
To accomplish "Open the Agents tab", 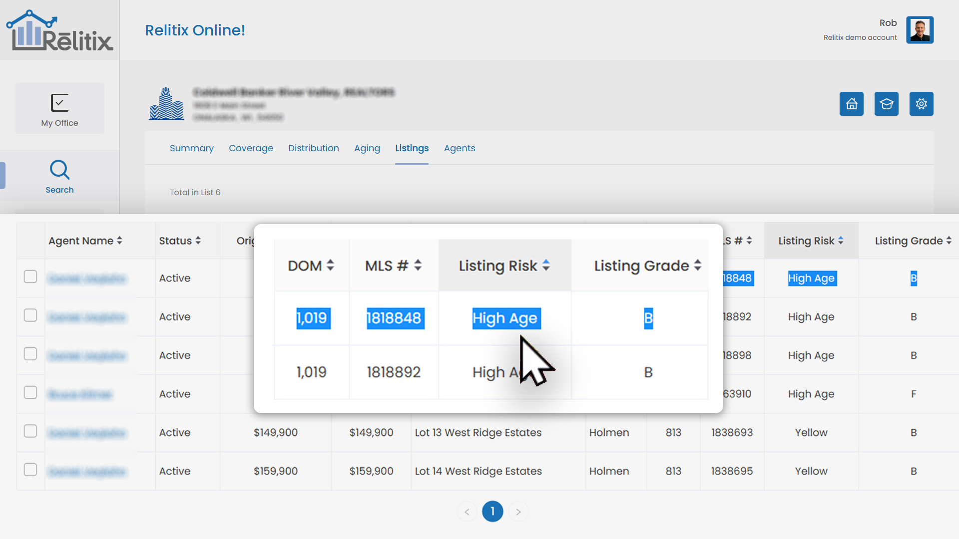I will (x=460, y=148).
